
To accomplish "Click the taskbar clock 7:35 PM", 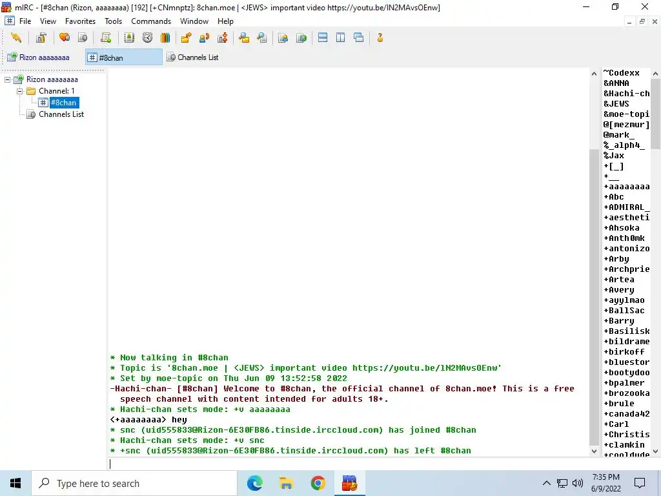I will tap(606, 477).
